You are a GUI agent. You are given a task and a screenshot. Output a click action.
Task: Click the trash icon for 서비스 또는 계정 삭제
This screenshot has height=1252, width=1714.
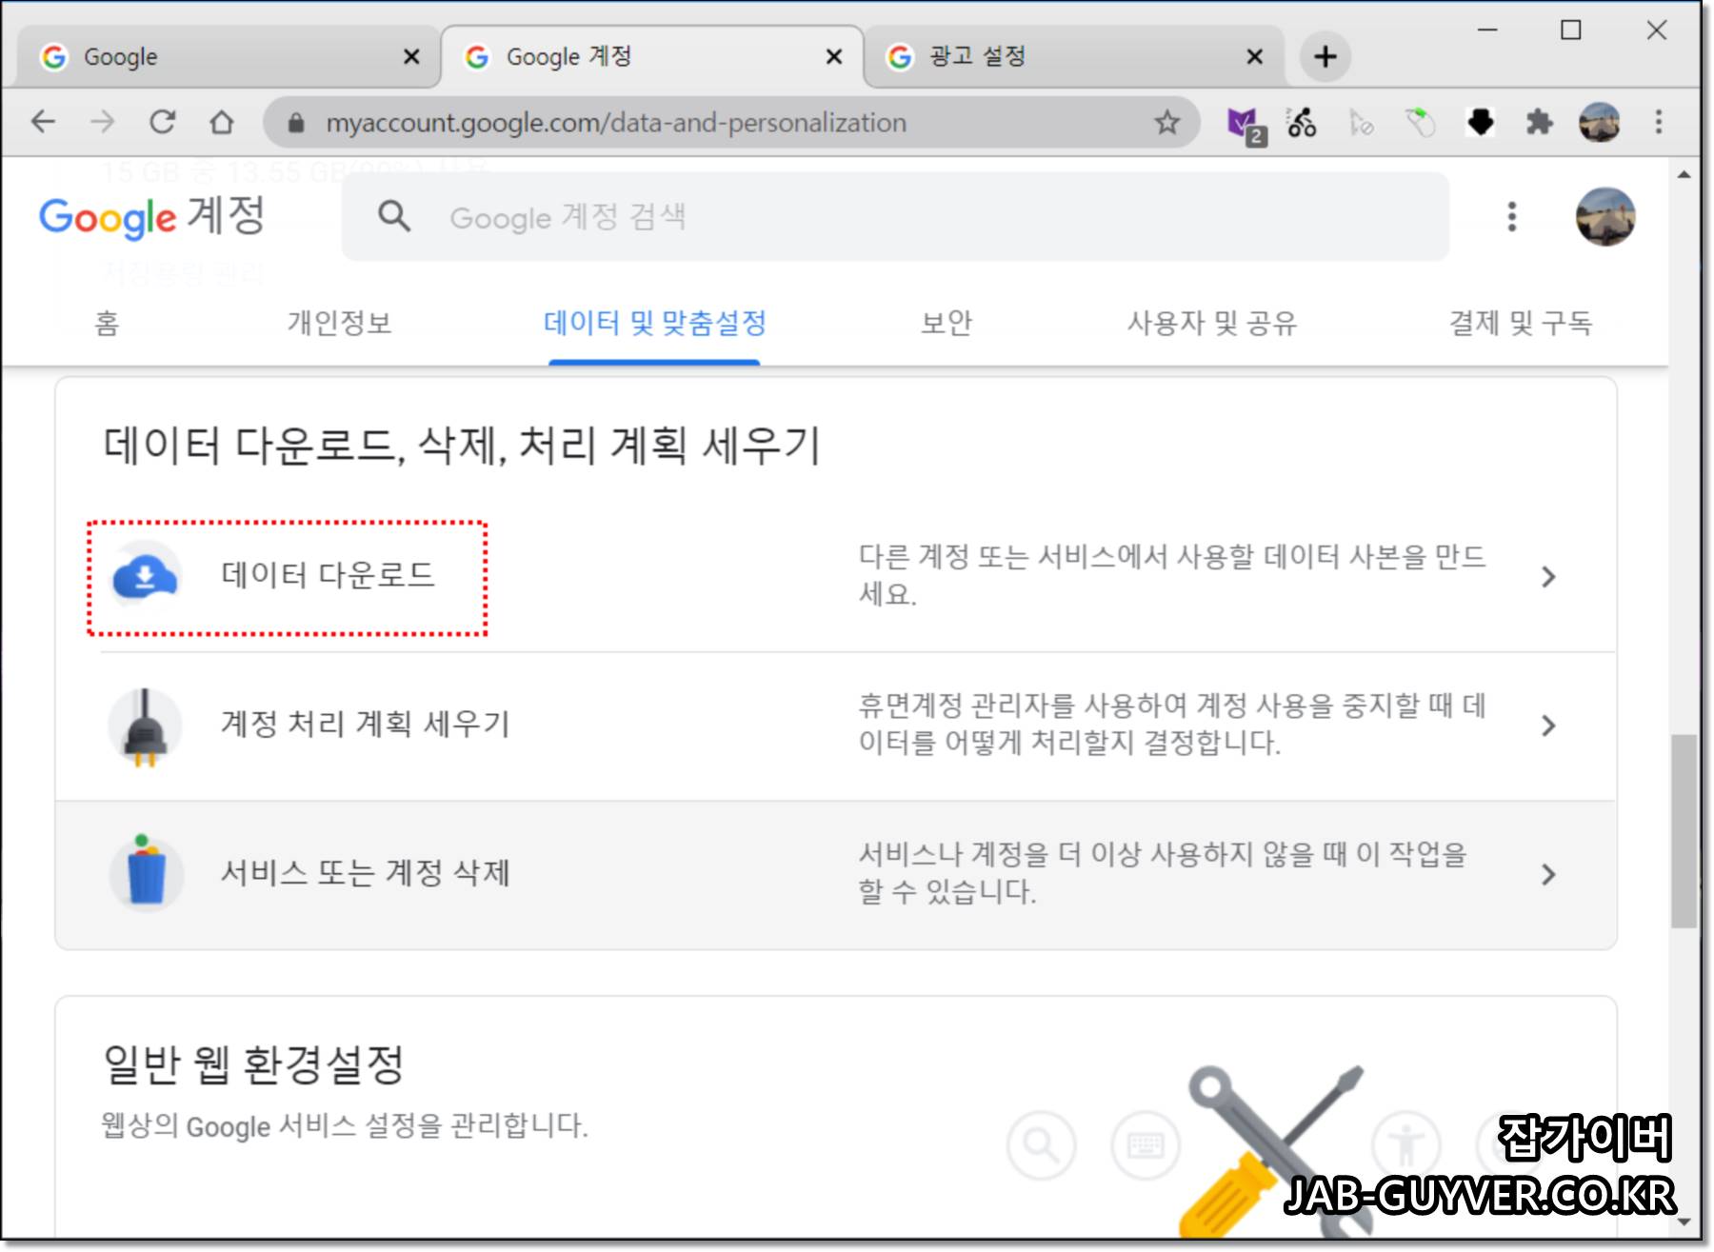tap(145, 873)
